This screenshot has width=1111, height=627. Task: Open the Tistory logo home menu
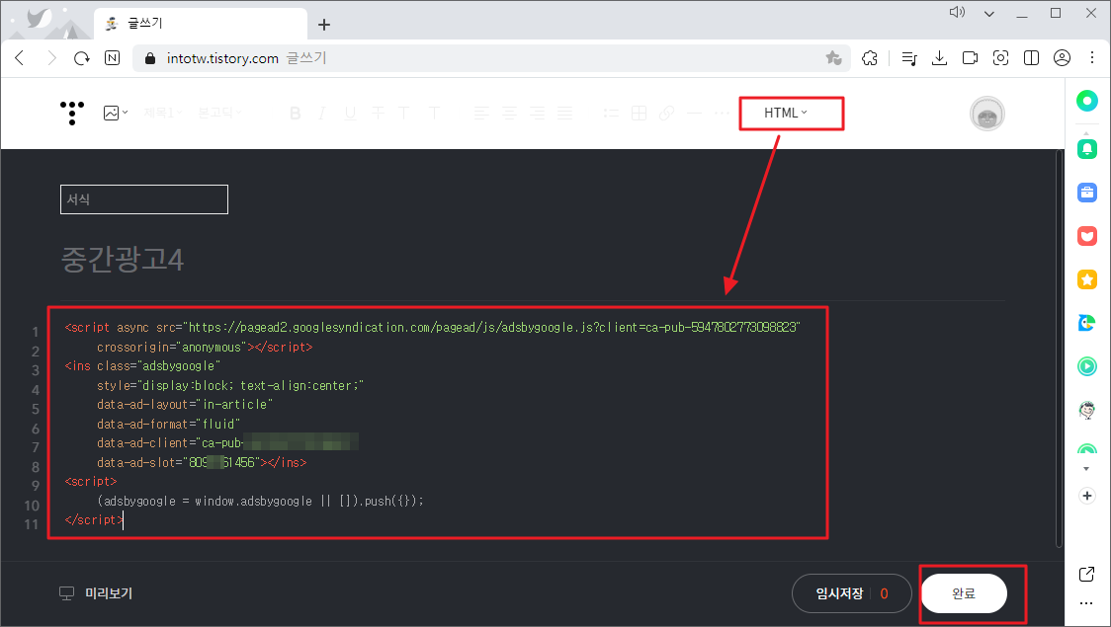72,113
